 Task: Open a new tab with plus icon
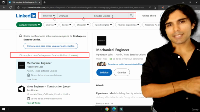click(44, 2)
